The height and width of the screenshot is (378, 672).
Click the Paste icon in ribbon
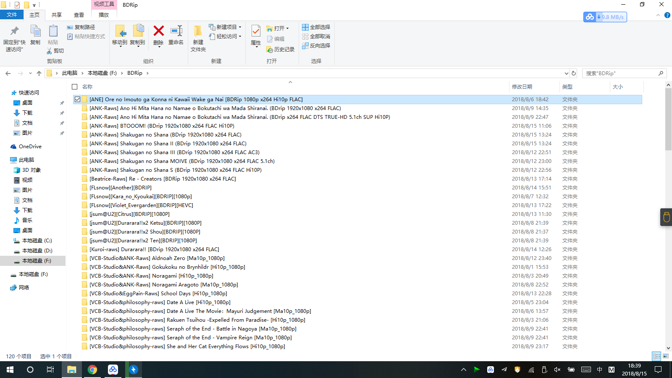(x=53, y=31)
